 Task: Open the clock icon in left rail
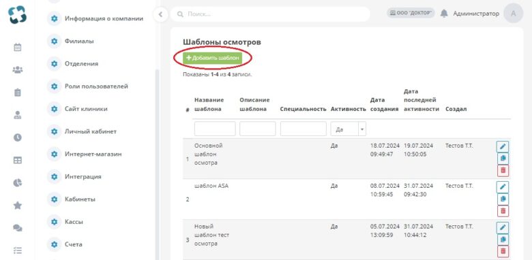[x=17, y=137]
